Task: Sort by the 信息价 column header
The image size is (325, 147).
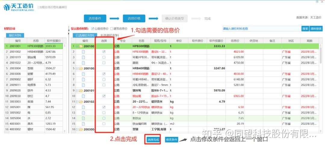Action: point(235,41)
